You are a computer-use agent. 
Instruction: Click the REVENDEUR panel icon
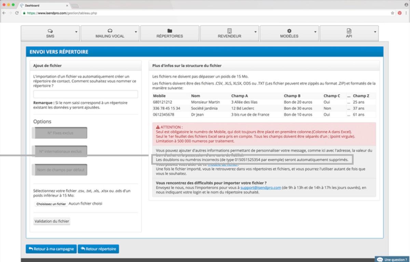click(x=229, y=31)
